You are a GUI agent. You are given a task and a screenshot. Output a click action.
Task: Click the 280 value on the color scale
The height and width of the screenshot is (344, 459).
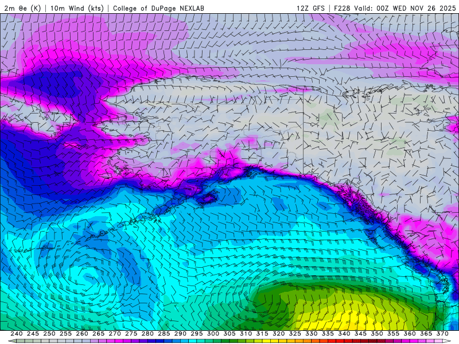(147, 334)
